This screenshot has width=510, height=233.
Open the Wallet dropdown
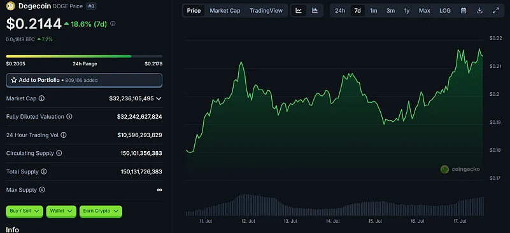pyautogui.click(x=61, y=211)
